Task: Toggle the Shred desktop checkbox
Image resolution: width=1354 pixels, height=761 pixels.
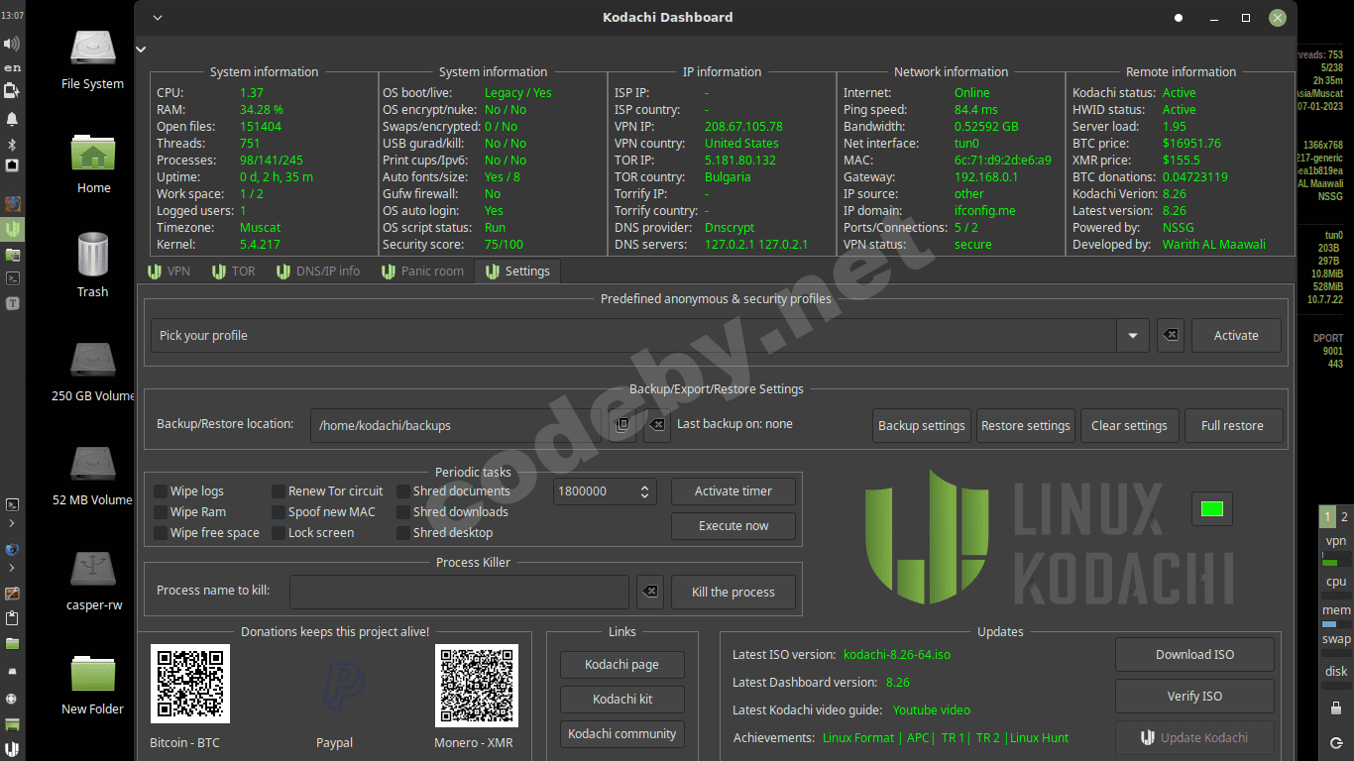Action: click(x=403, y=532)
